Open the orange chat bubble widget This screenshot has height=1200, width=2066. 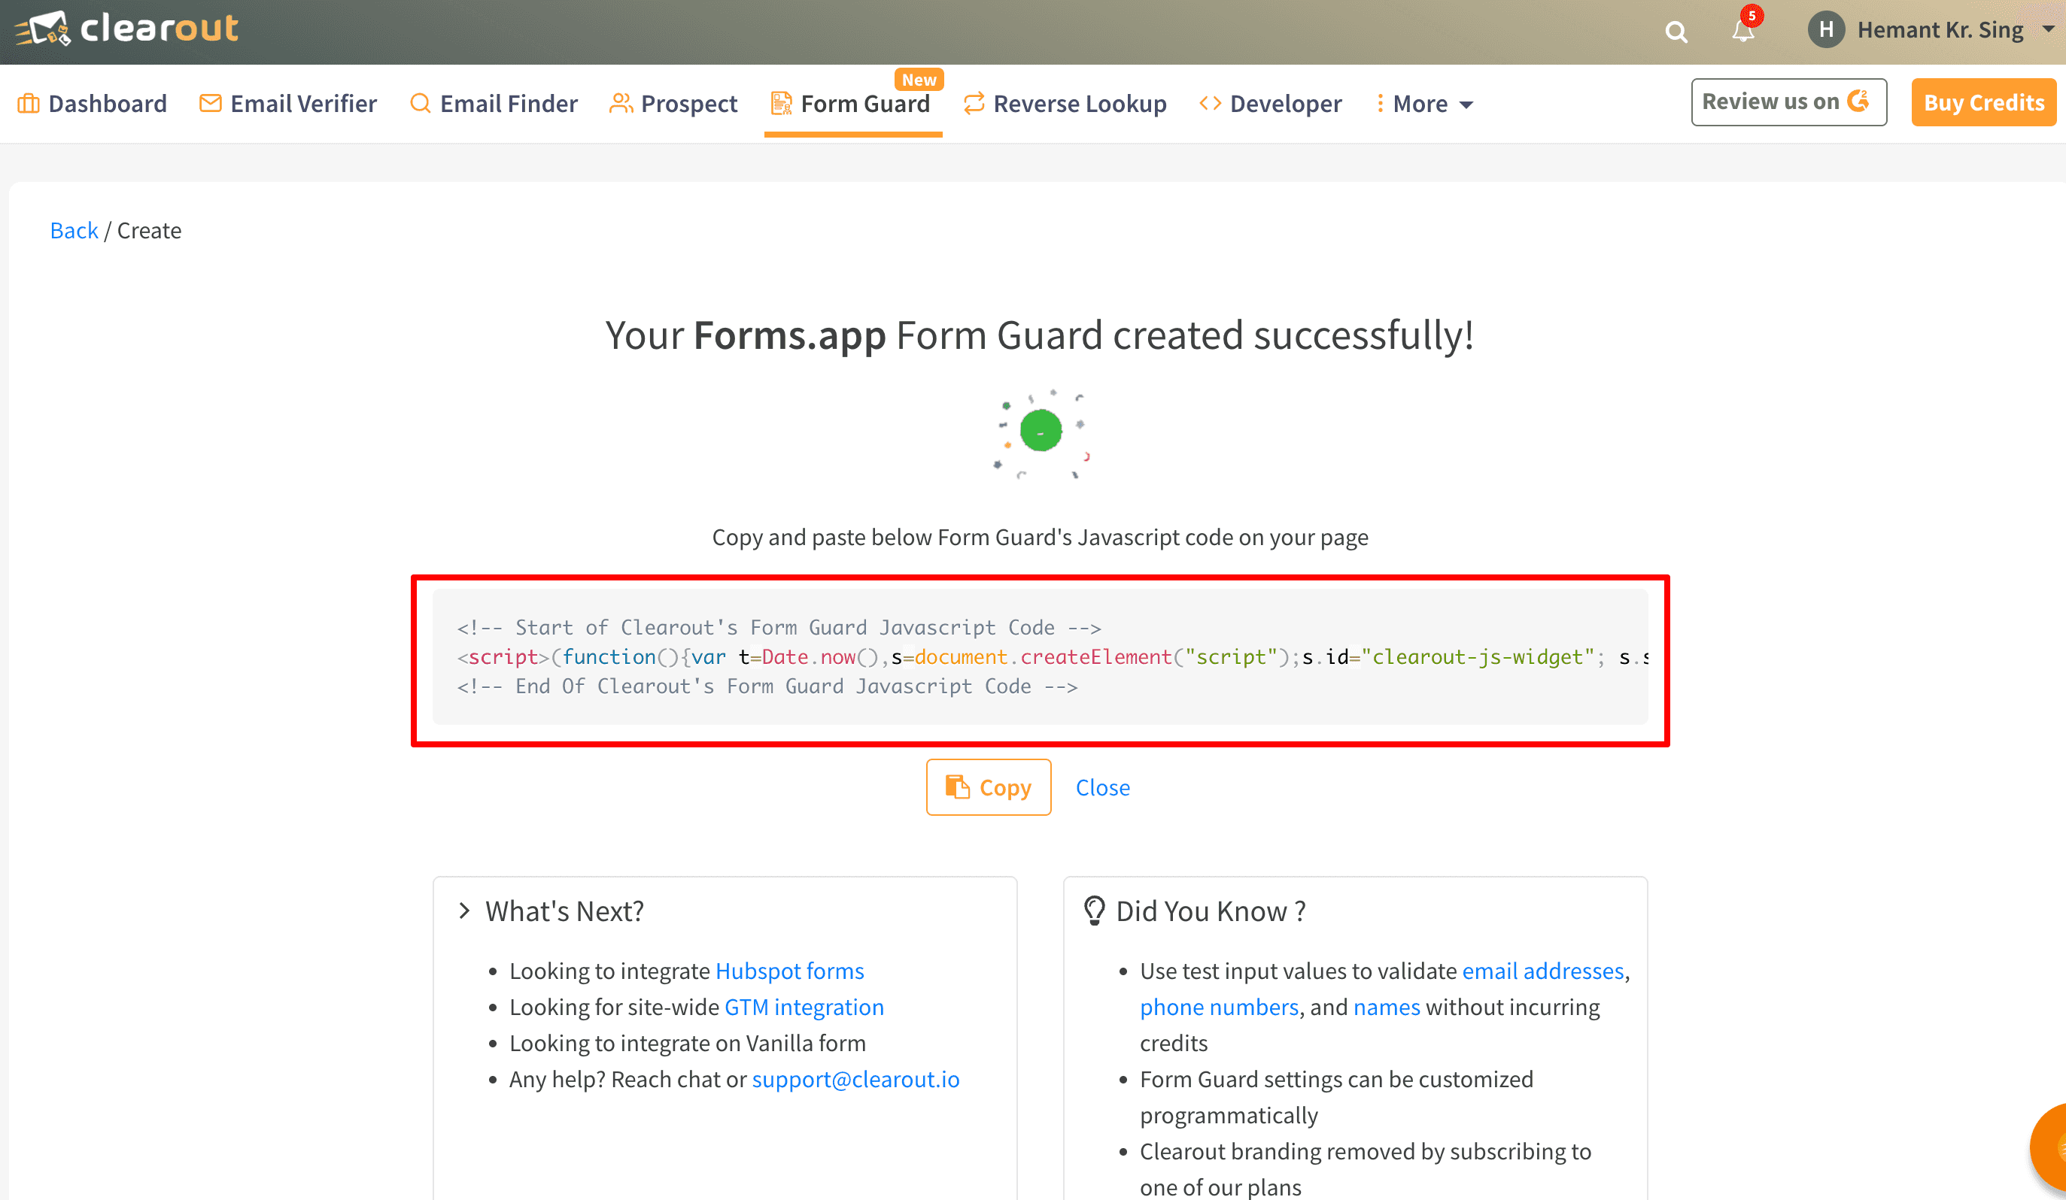[2051, 1147]
